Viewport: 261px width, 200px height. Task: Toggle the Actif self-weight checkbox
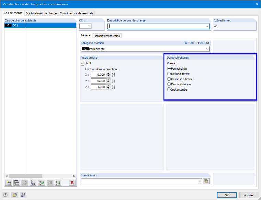(83, 63)
